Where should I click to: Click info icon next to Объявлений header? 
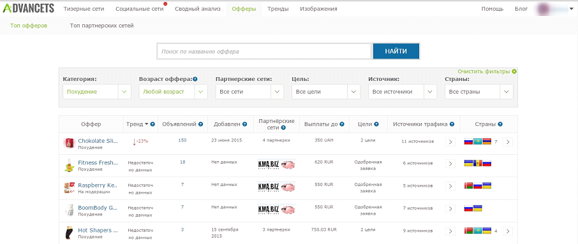click(200, 124)
